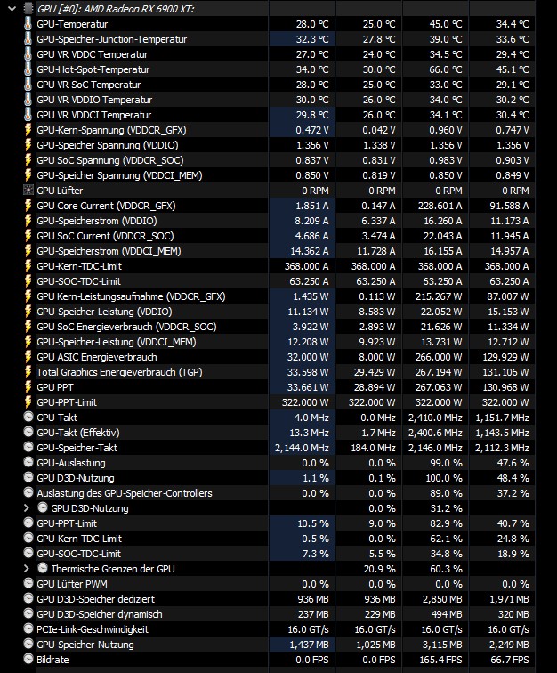The width and height of the screenshot is (557, 673).
Task: Collapse the GPU [#0] AMD Radeon RX 6900 XT group
Action: [12, 9]
